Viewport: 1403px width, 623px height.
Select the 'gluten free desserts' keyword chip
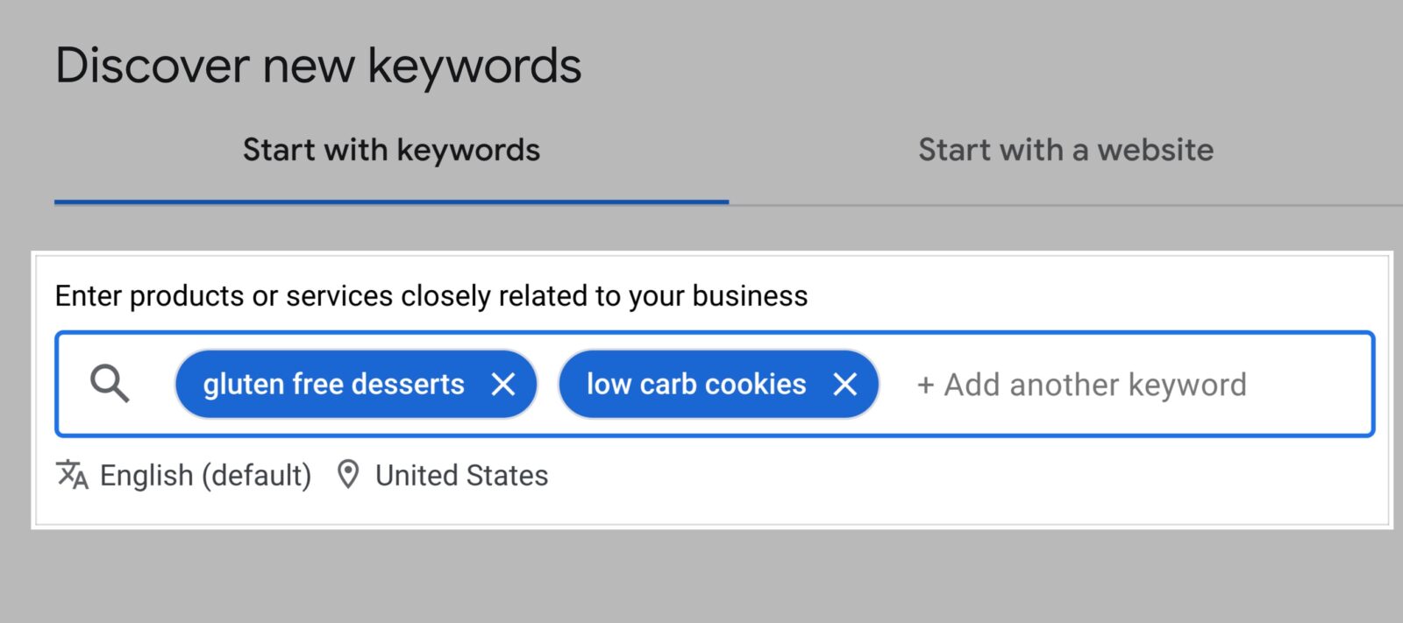pyautogui.click(x=333, y=384)
